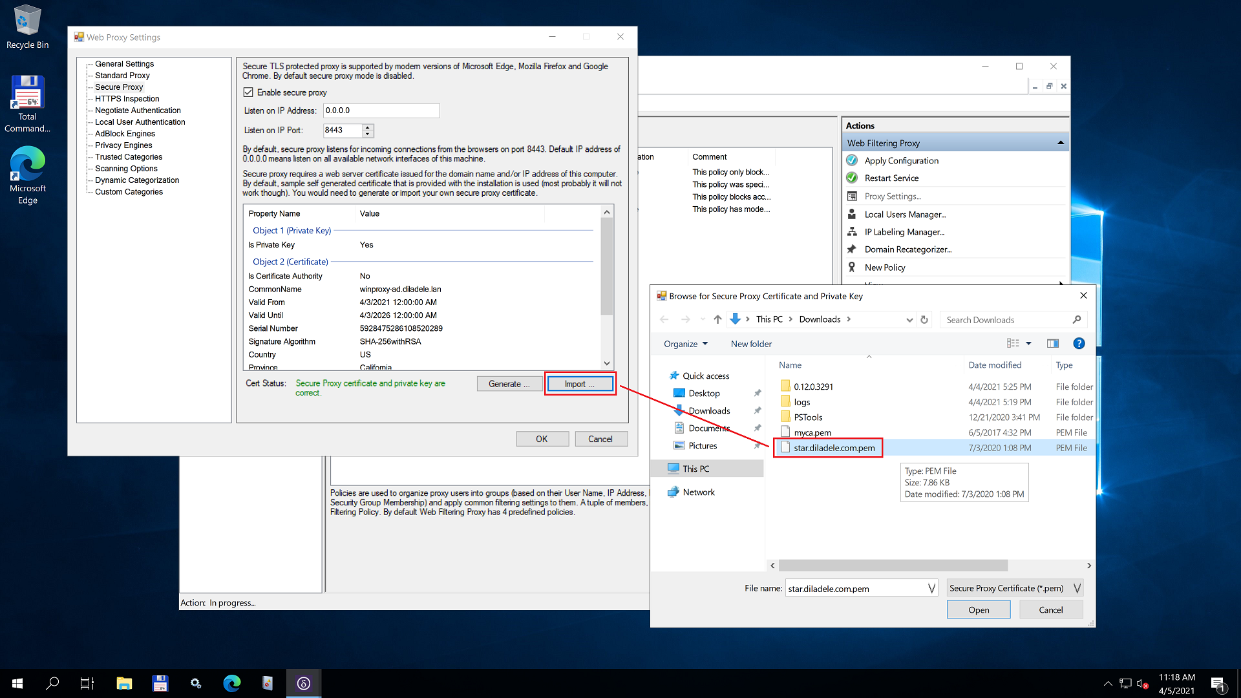Select AdBlock Engines in the settings tree
Screen dimensions: 1241x698
(125, 134)
